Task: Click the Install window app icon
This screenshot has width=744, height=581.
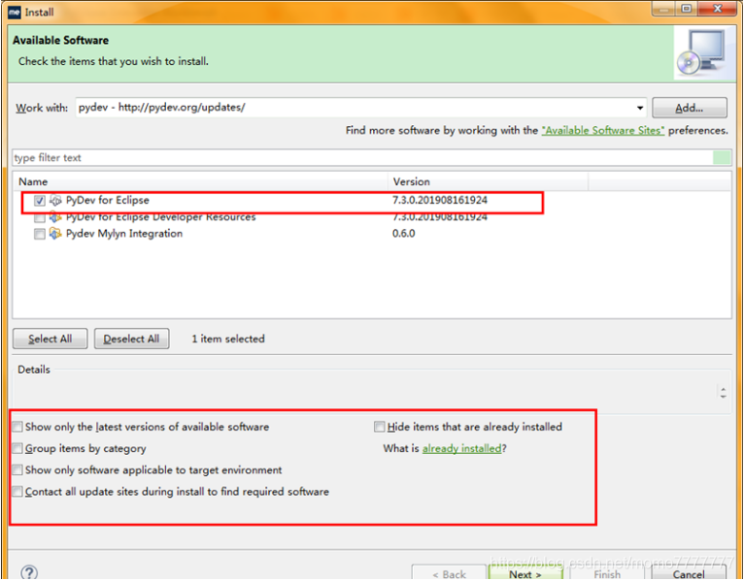Action: point(15,13)
